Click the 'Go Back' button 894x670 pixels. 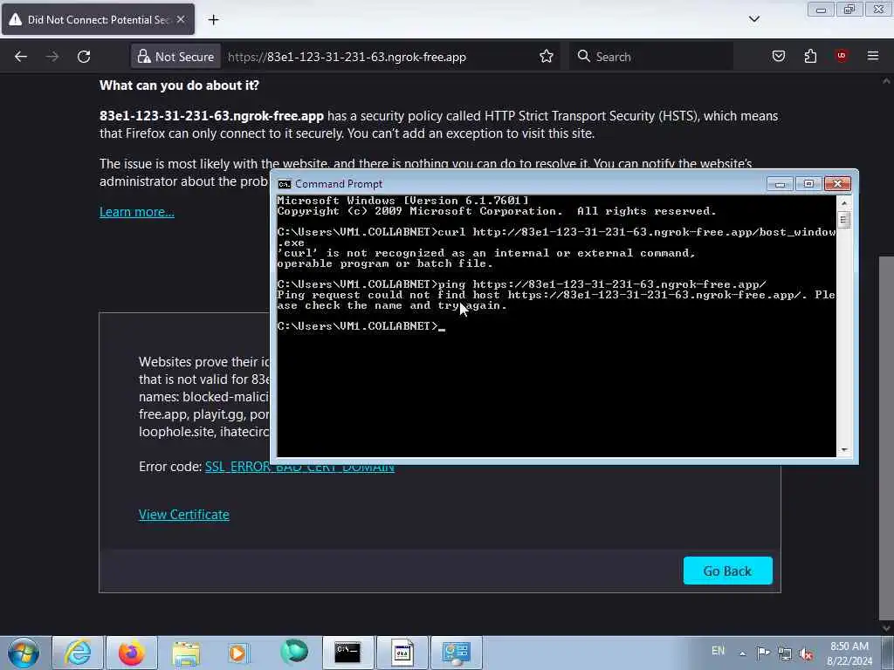point(727,571)
